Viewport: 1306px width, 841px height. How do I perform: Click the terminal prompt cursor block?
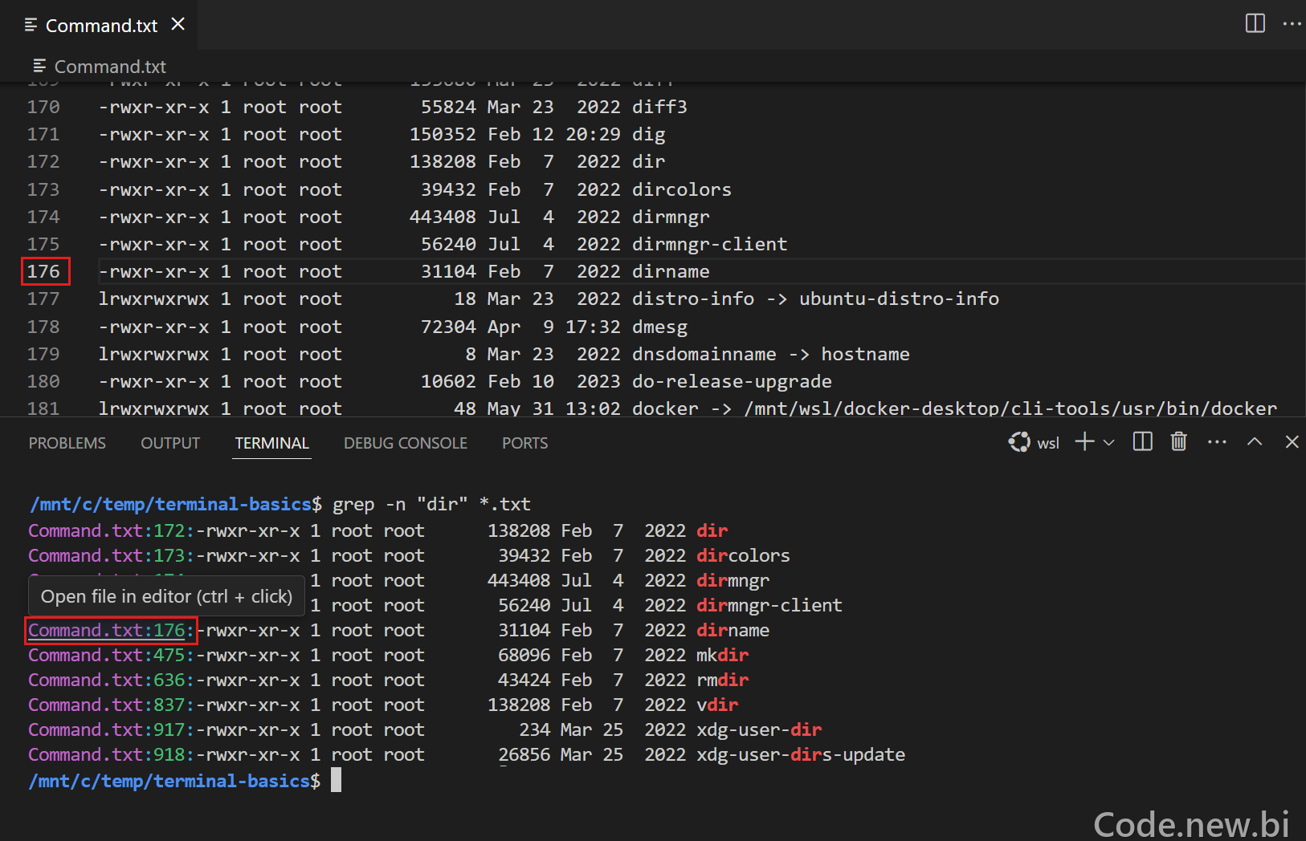point(336,780)
